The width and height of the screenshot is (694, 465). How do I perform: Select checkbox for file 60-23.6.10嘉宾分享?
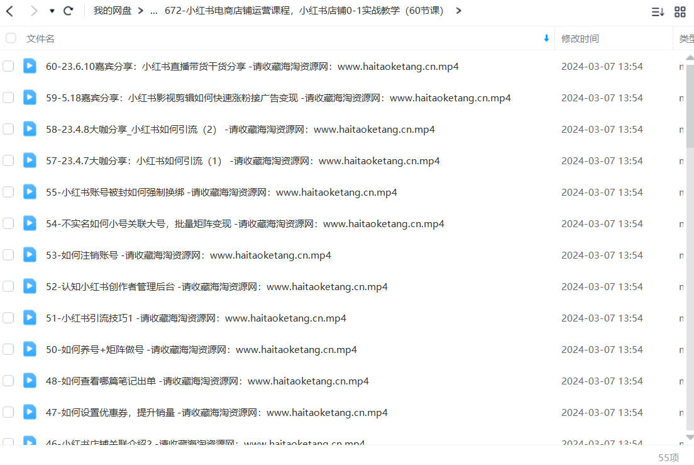click(8, 67)
